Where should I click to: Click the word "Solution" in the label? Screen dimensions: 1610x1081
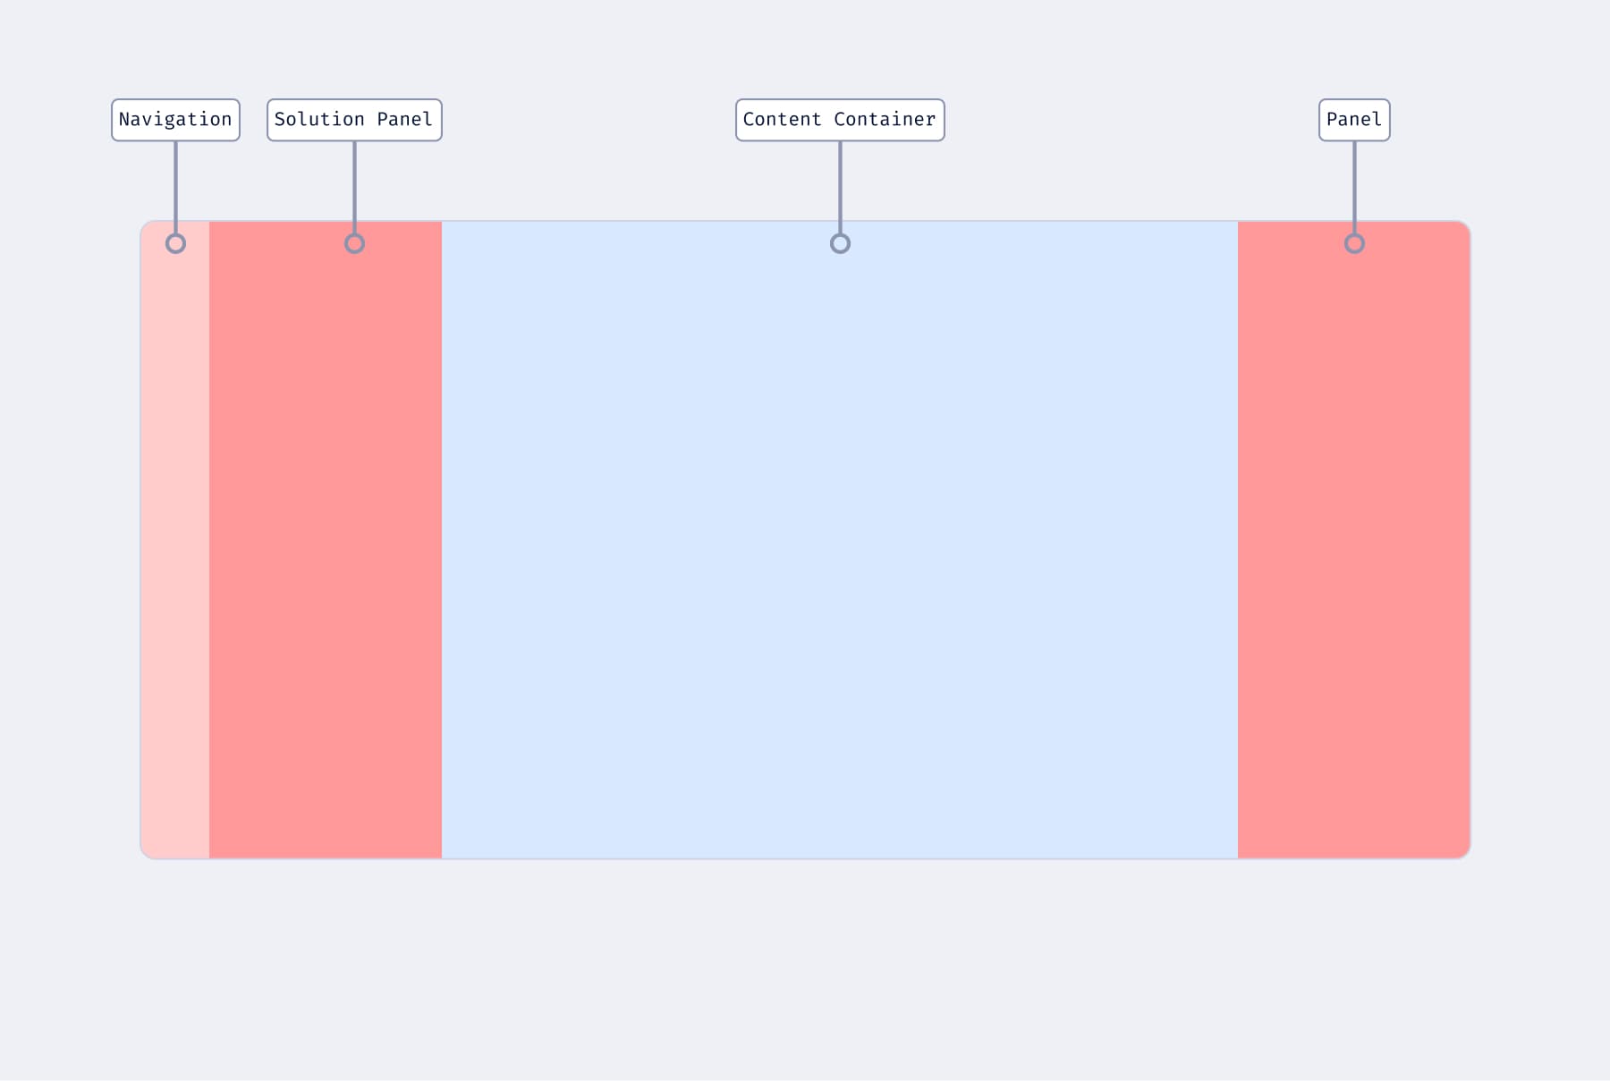coord(319,120)
